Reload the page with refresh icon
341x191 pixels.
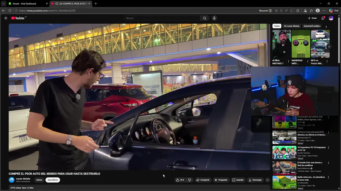coord(10,11)
